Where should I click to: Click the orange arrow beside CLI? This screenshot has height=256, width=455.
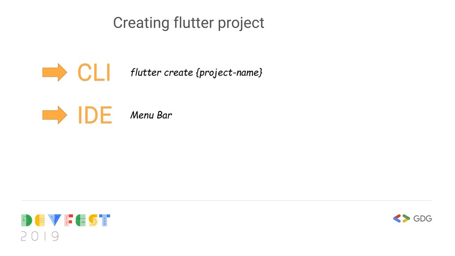[54, 72]
